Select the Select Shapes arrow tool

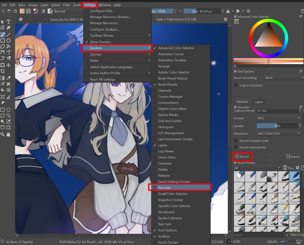tap(3, 22)
